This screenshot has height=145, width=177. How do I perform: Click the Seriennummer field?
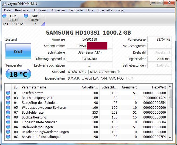click(90, 46)
